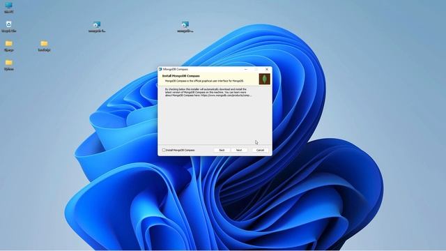Close the MongoDB Compass installer window

[267, 69]
